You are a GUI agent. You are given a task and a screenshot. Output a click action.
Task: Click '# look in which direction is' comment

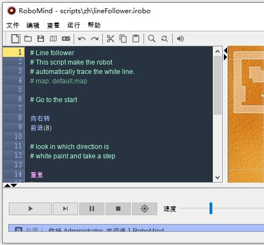(x=69, y=147)
